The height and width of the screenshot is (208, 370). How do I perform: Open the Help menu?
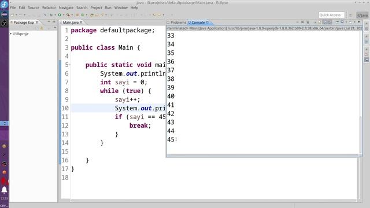pyautogui.click(x=134, y=8)
